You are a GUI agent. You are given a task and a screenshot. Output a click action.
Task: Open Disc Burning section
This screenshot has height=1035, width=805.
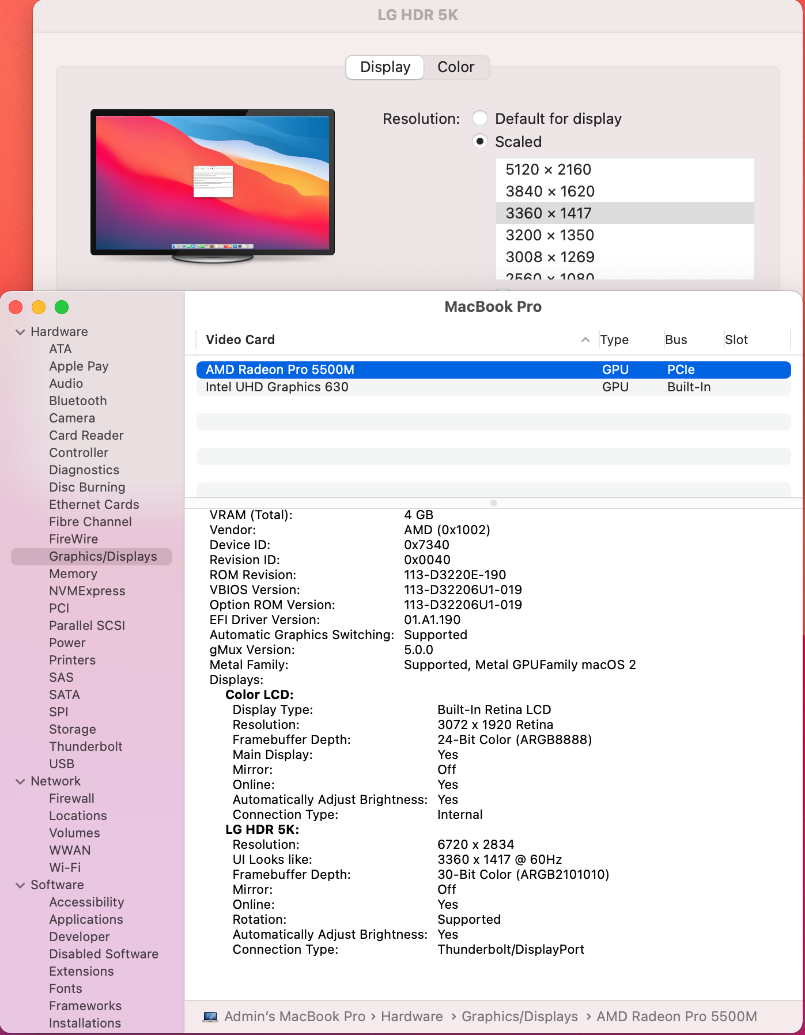87,488
